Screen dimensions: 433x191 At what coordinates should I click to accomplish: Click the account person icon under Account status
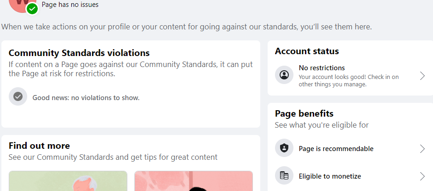click(284, 75)
